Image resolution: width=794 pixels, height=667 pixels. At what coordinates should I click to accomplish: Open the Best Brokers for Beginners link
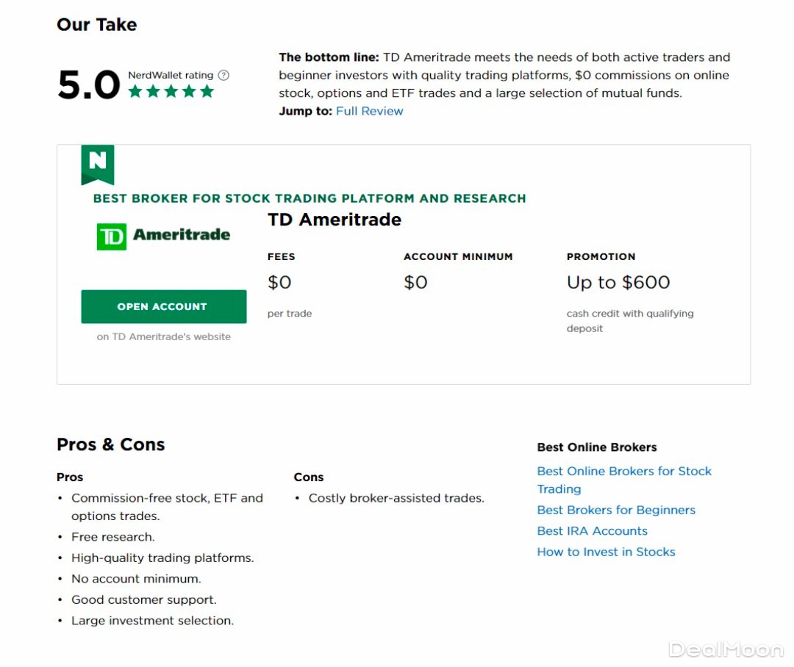tap(616, 510)
